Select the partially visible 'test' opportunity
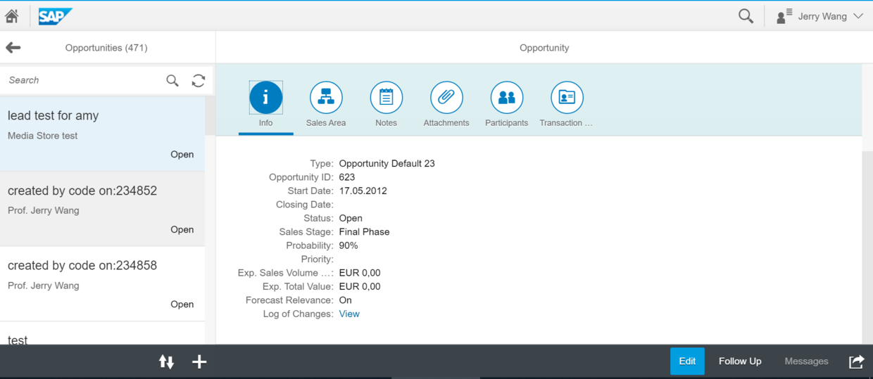 tap(102, 333)
